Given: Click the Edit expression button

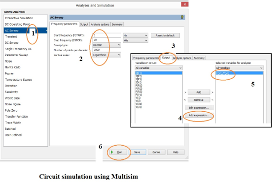Looking at the screenshot, I should pyautogui.click(x=199, y=108).
